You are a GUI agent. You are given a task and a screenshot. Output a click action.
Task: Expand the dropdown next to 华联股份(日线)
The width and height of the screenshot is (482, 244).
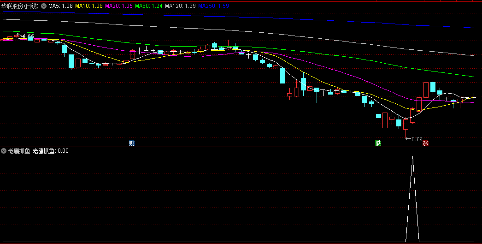pyautogui.click(x=44, y=6)
